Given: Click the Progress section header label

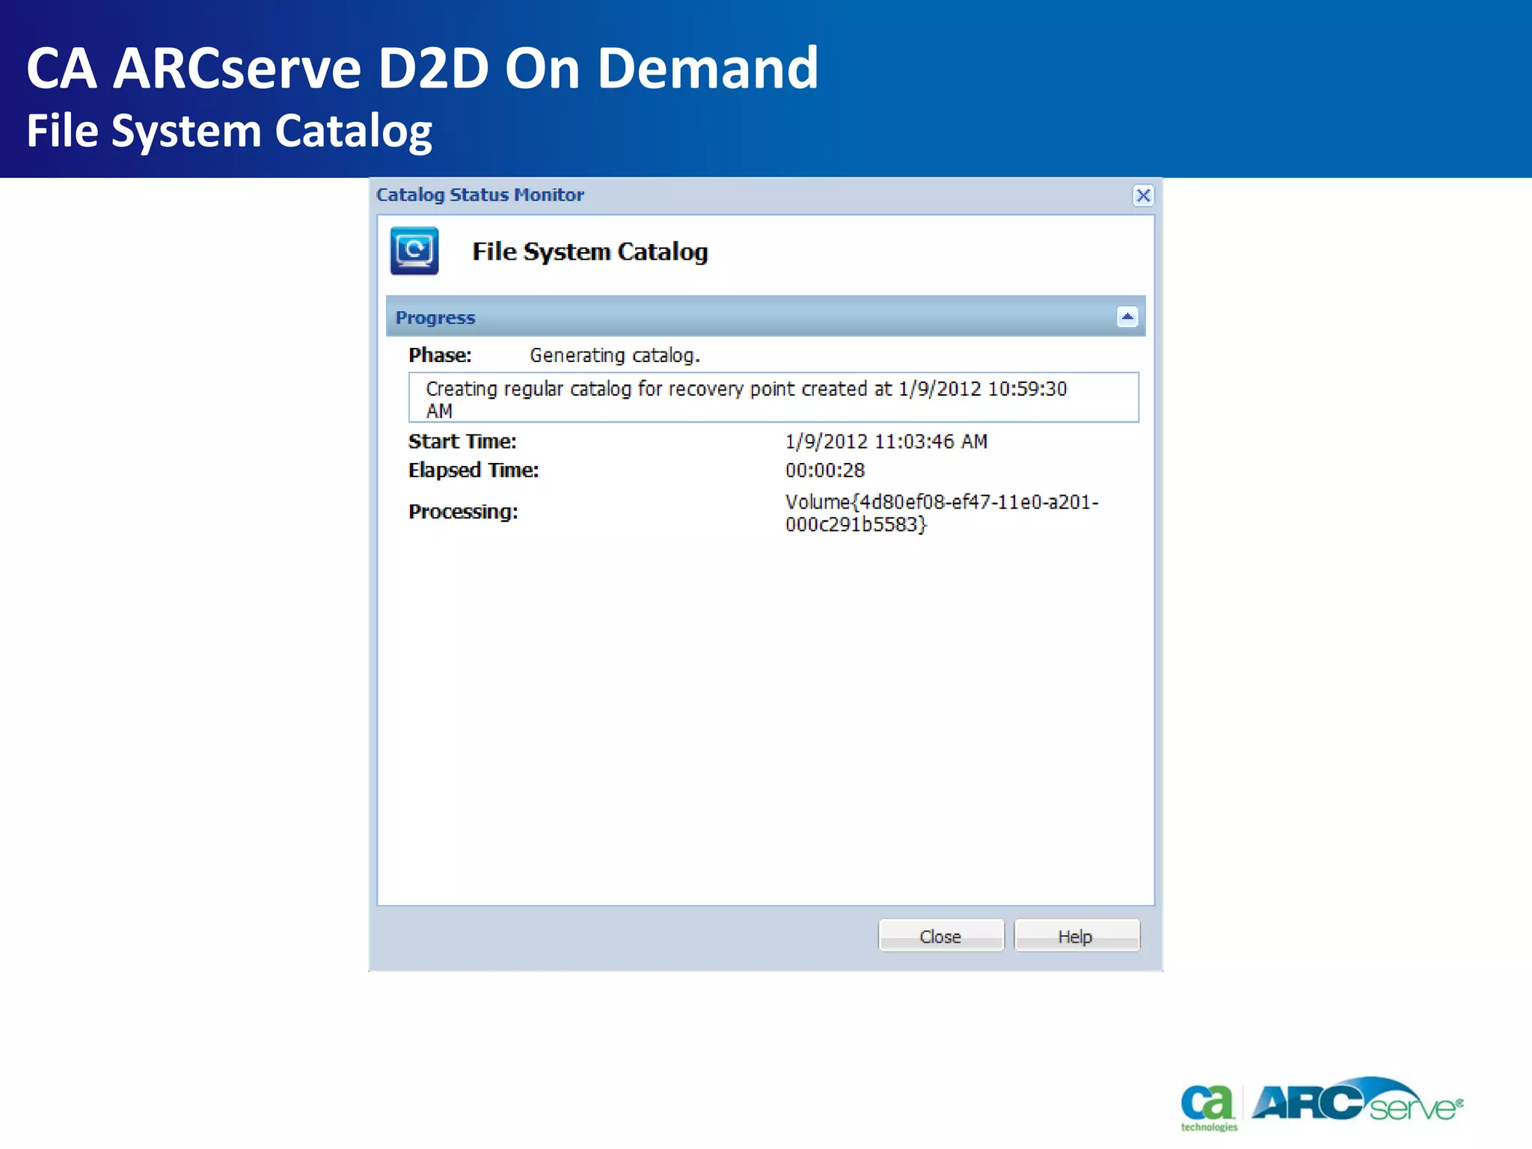Looking at the screenshot, I should pos(435,318).
